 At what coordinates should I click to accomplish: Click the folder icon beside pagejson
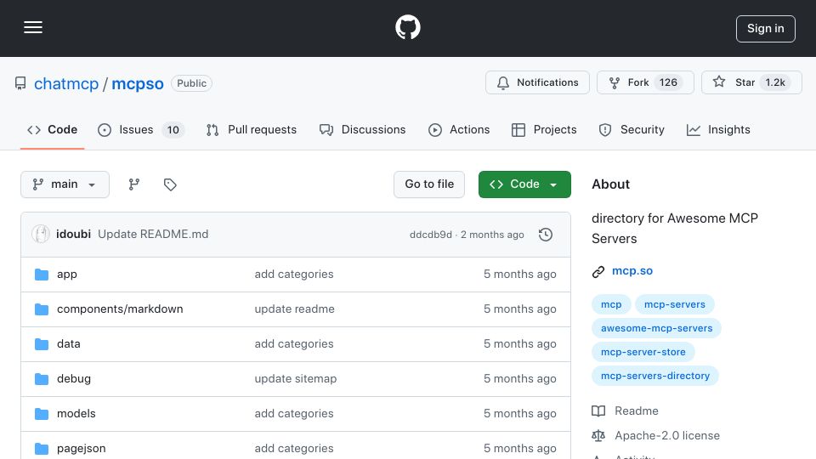[x=42, y=449]
